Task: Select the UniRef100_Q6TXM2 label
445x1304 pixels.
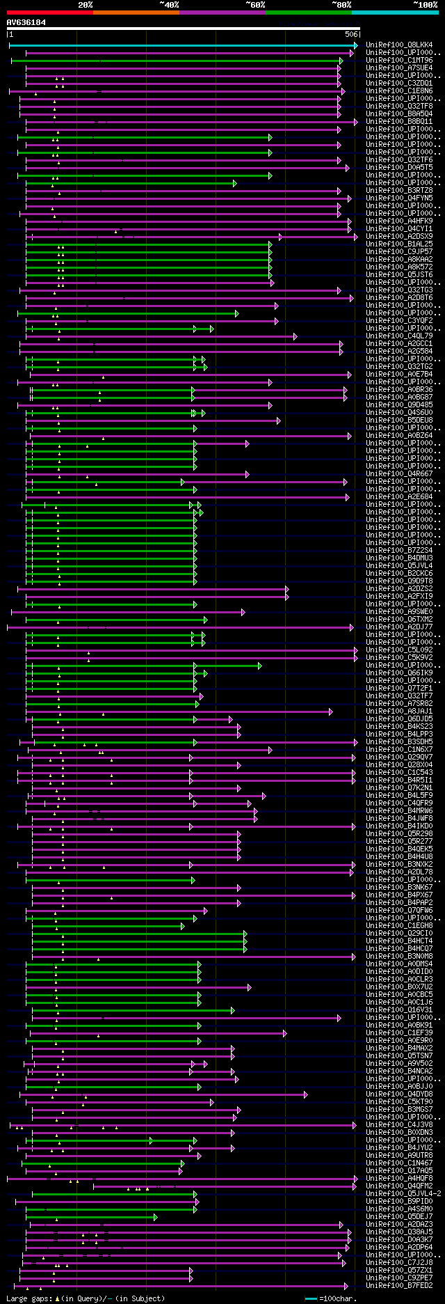Action: [399, 620]
